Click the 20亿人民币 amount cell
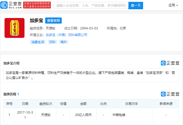The height and width of the screenshot is (125, 183). click(83, 115)
